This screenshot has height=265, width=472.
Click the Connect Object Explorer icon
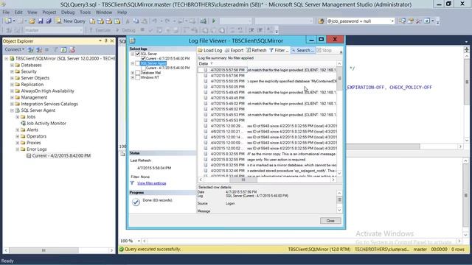(x=31, y=49)
